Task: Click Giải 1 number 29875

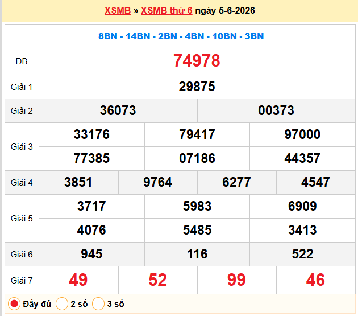Action: coord(197,87)
